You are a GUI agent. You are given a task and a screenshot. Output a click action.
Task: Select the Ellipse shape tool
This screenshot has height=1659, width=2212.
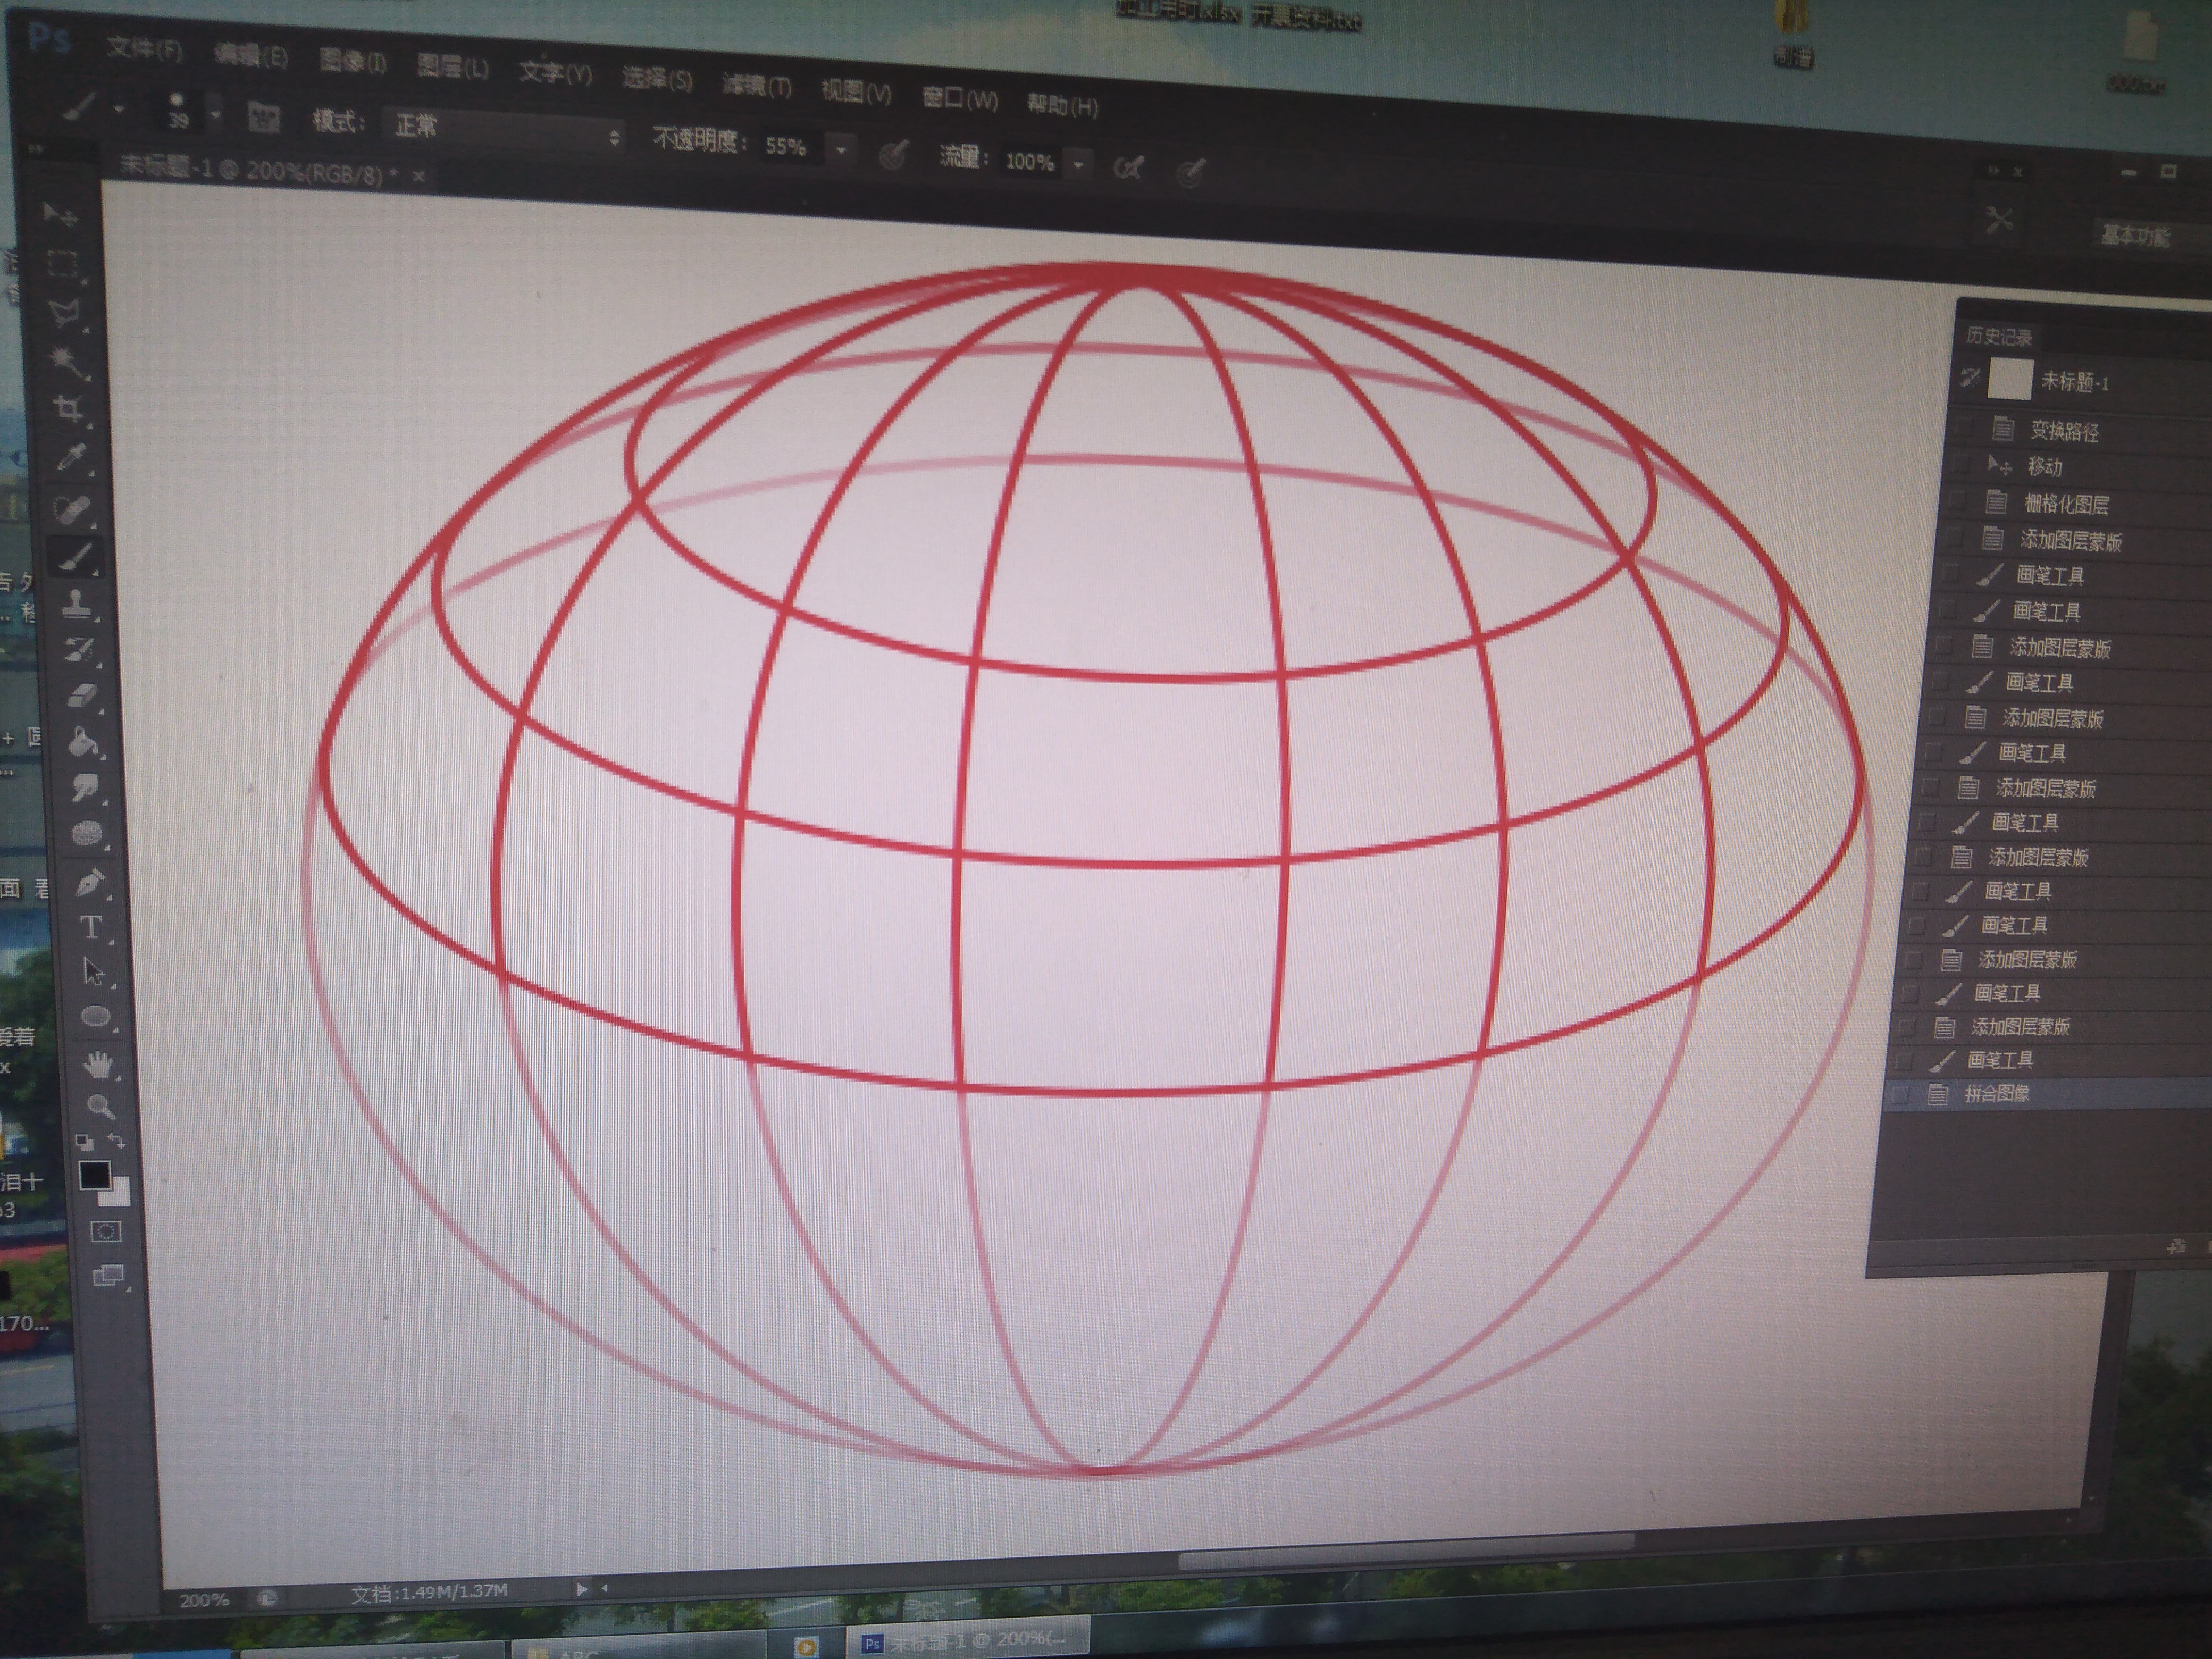tap(96, 1017)
